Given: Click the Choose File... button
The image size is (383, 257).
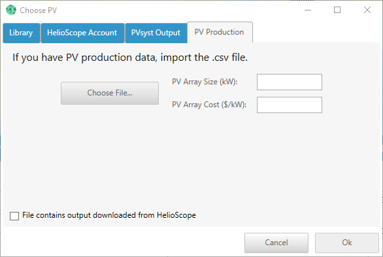Looking at the screenshot, I should (110, 93).
